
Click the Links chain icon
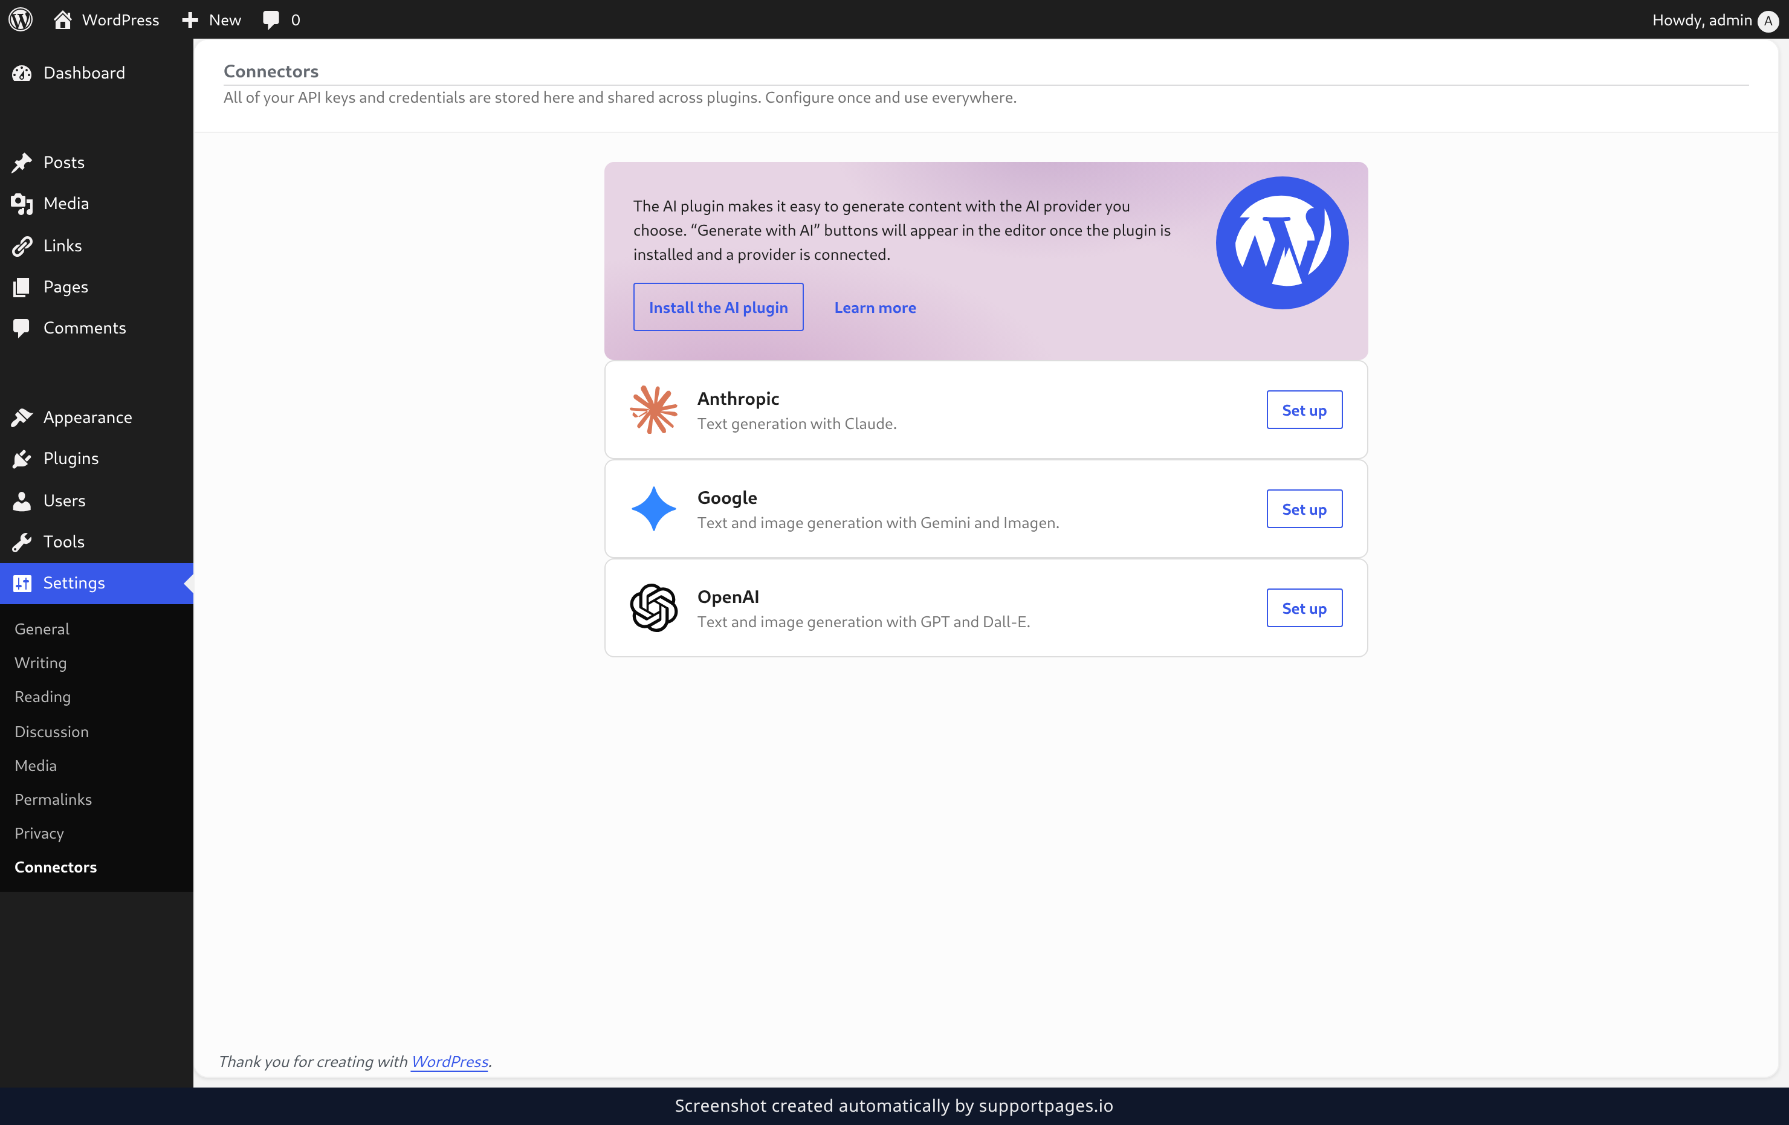point(22,246)
